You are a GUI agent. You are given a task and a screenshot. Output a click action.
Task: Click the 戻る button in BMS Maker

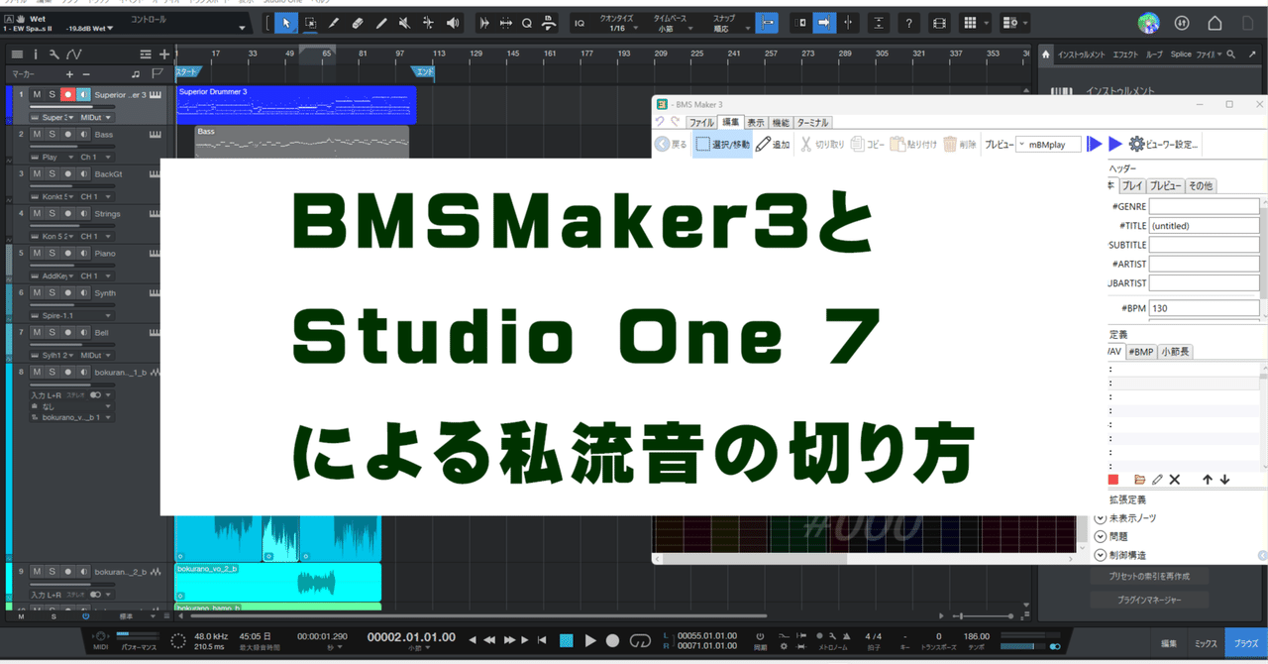(671, 145)
